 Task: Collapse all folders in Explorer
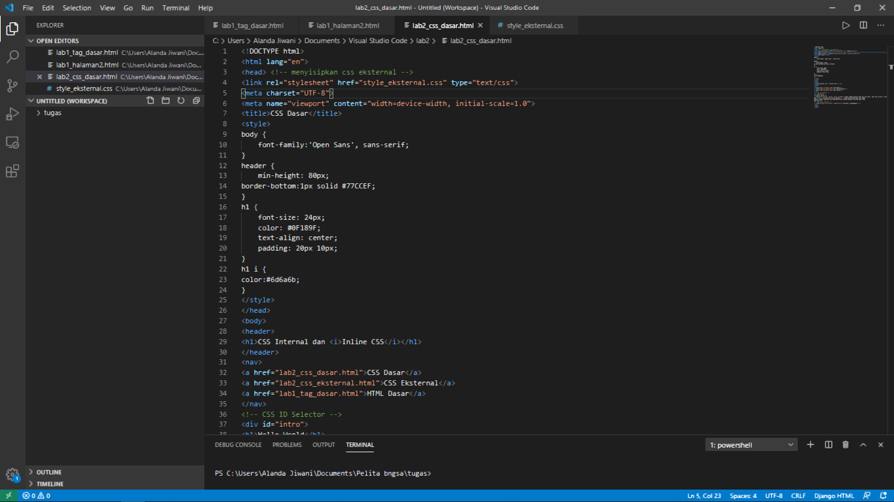tap(195, 101)
